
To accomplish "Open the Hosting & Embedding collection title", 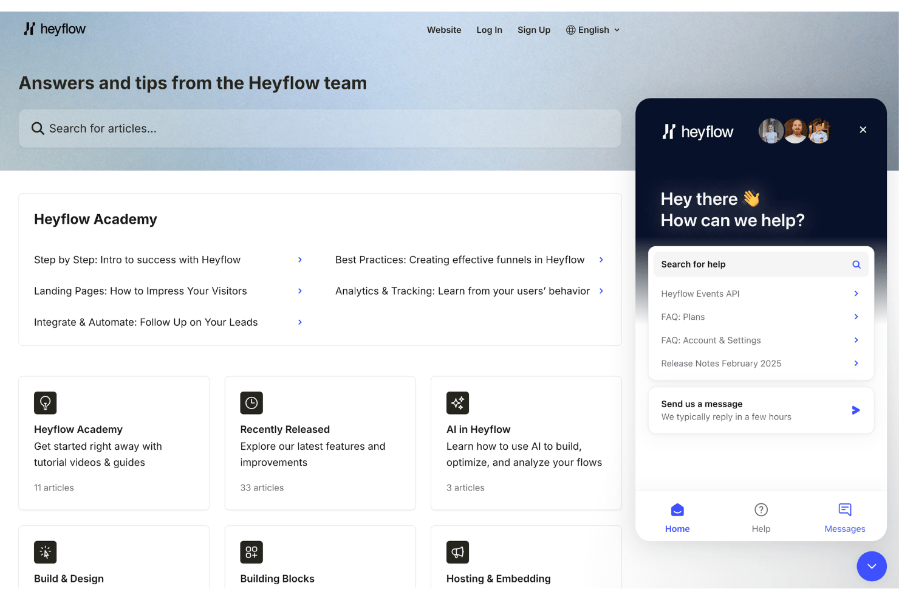I will click(498, 579).
